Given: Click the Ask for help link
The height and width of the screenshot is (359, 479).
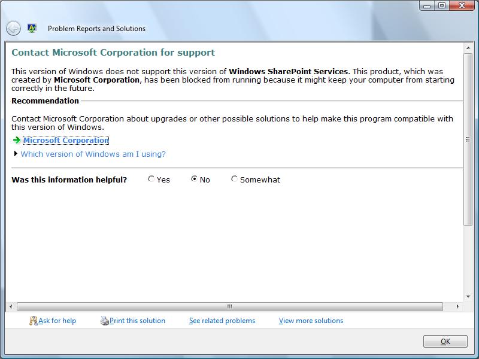Looking at the screenshot, I should point(57,321).
